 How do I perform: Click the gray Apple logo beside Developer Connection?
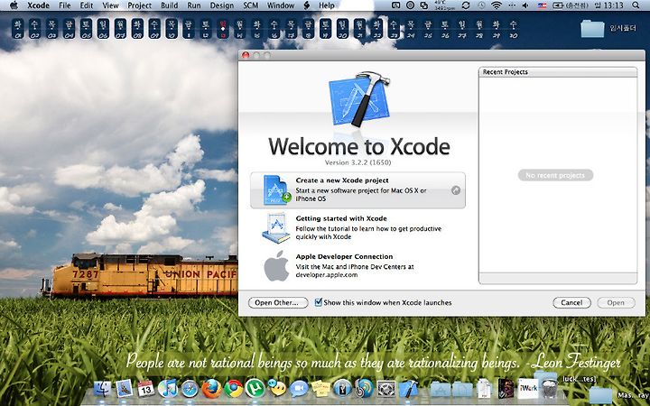[x=276, y=265]
